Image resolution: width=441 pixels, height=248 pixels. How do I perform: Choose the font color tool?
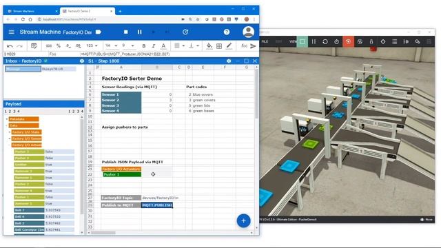(x=163, y=46)
